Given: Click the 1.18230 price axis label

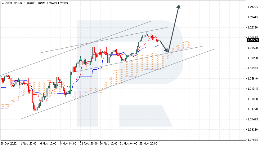Looking at the screenshot, I should 253,58.
